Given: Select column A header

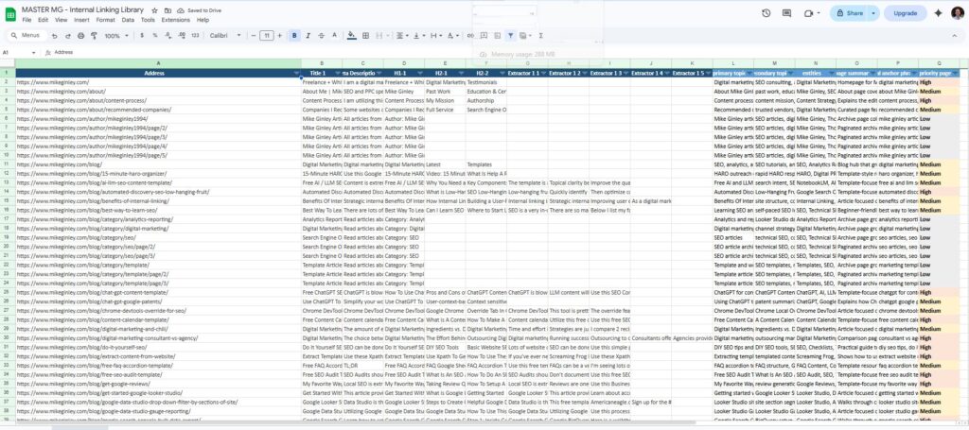Looking at the screenshot, I should point(158,63).
